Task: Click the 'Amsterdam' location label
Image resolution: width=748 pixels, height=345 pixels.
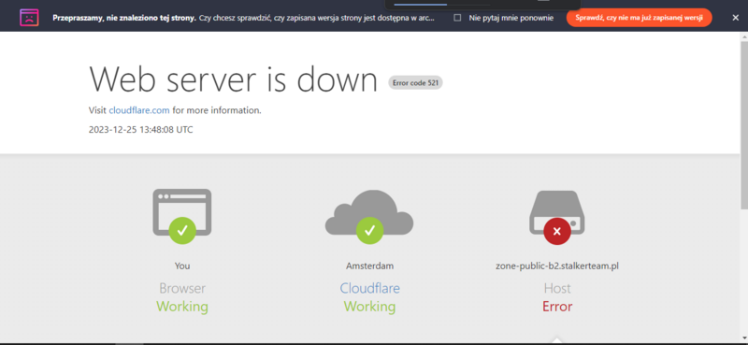Action: point(369,266)
